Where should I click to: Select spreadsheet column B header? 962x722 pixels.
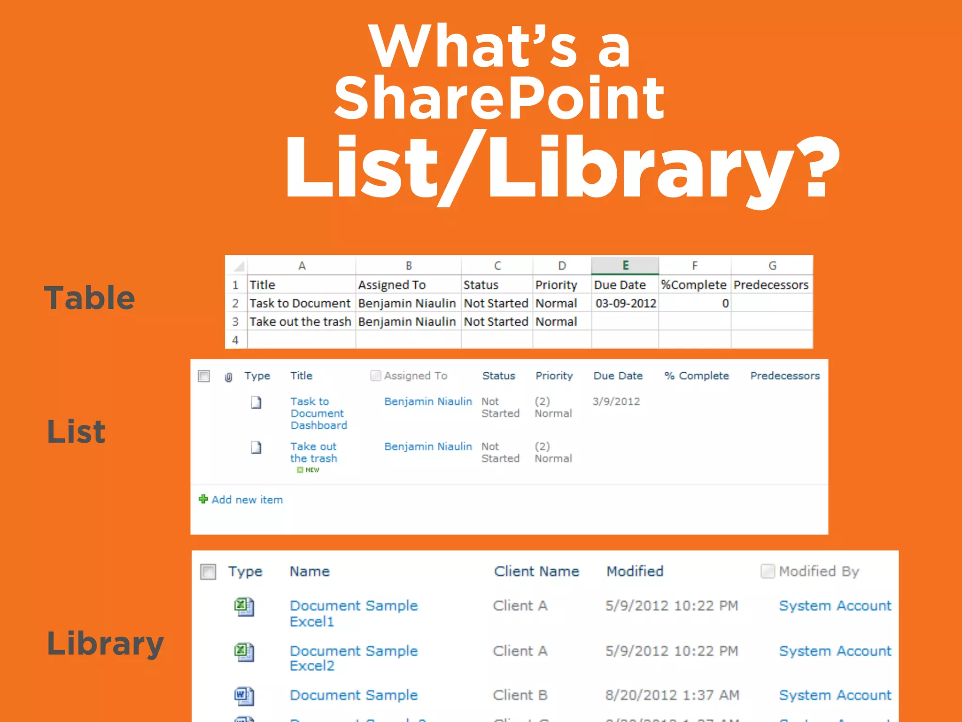click(409, 266)
